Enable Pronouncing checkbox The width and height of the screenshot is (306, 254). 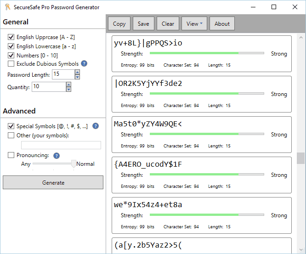pyautogui.click(x=11, y=155)
